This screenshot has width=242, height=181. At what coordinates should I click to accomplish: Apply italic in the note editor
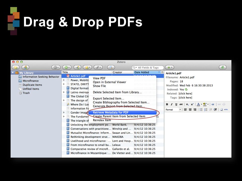171,104
